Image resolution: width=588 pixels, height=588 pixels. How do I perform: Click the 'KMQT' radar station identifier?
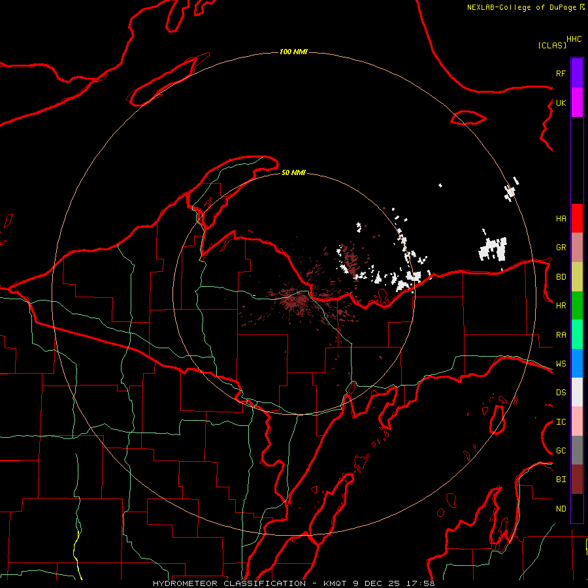pos(335,583)
